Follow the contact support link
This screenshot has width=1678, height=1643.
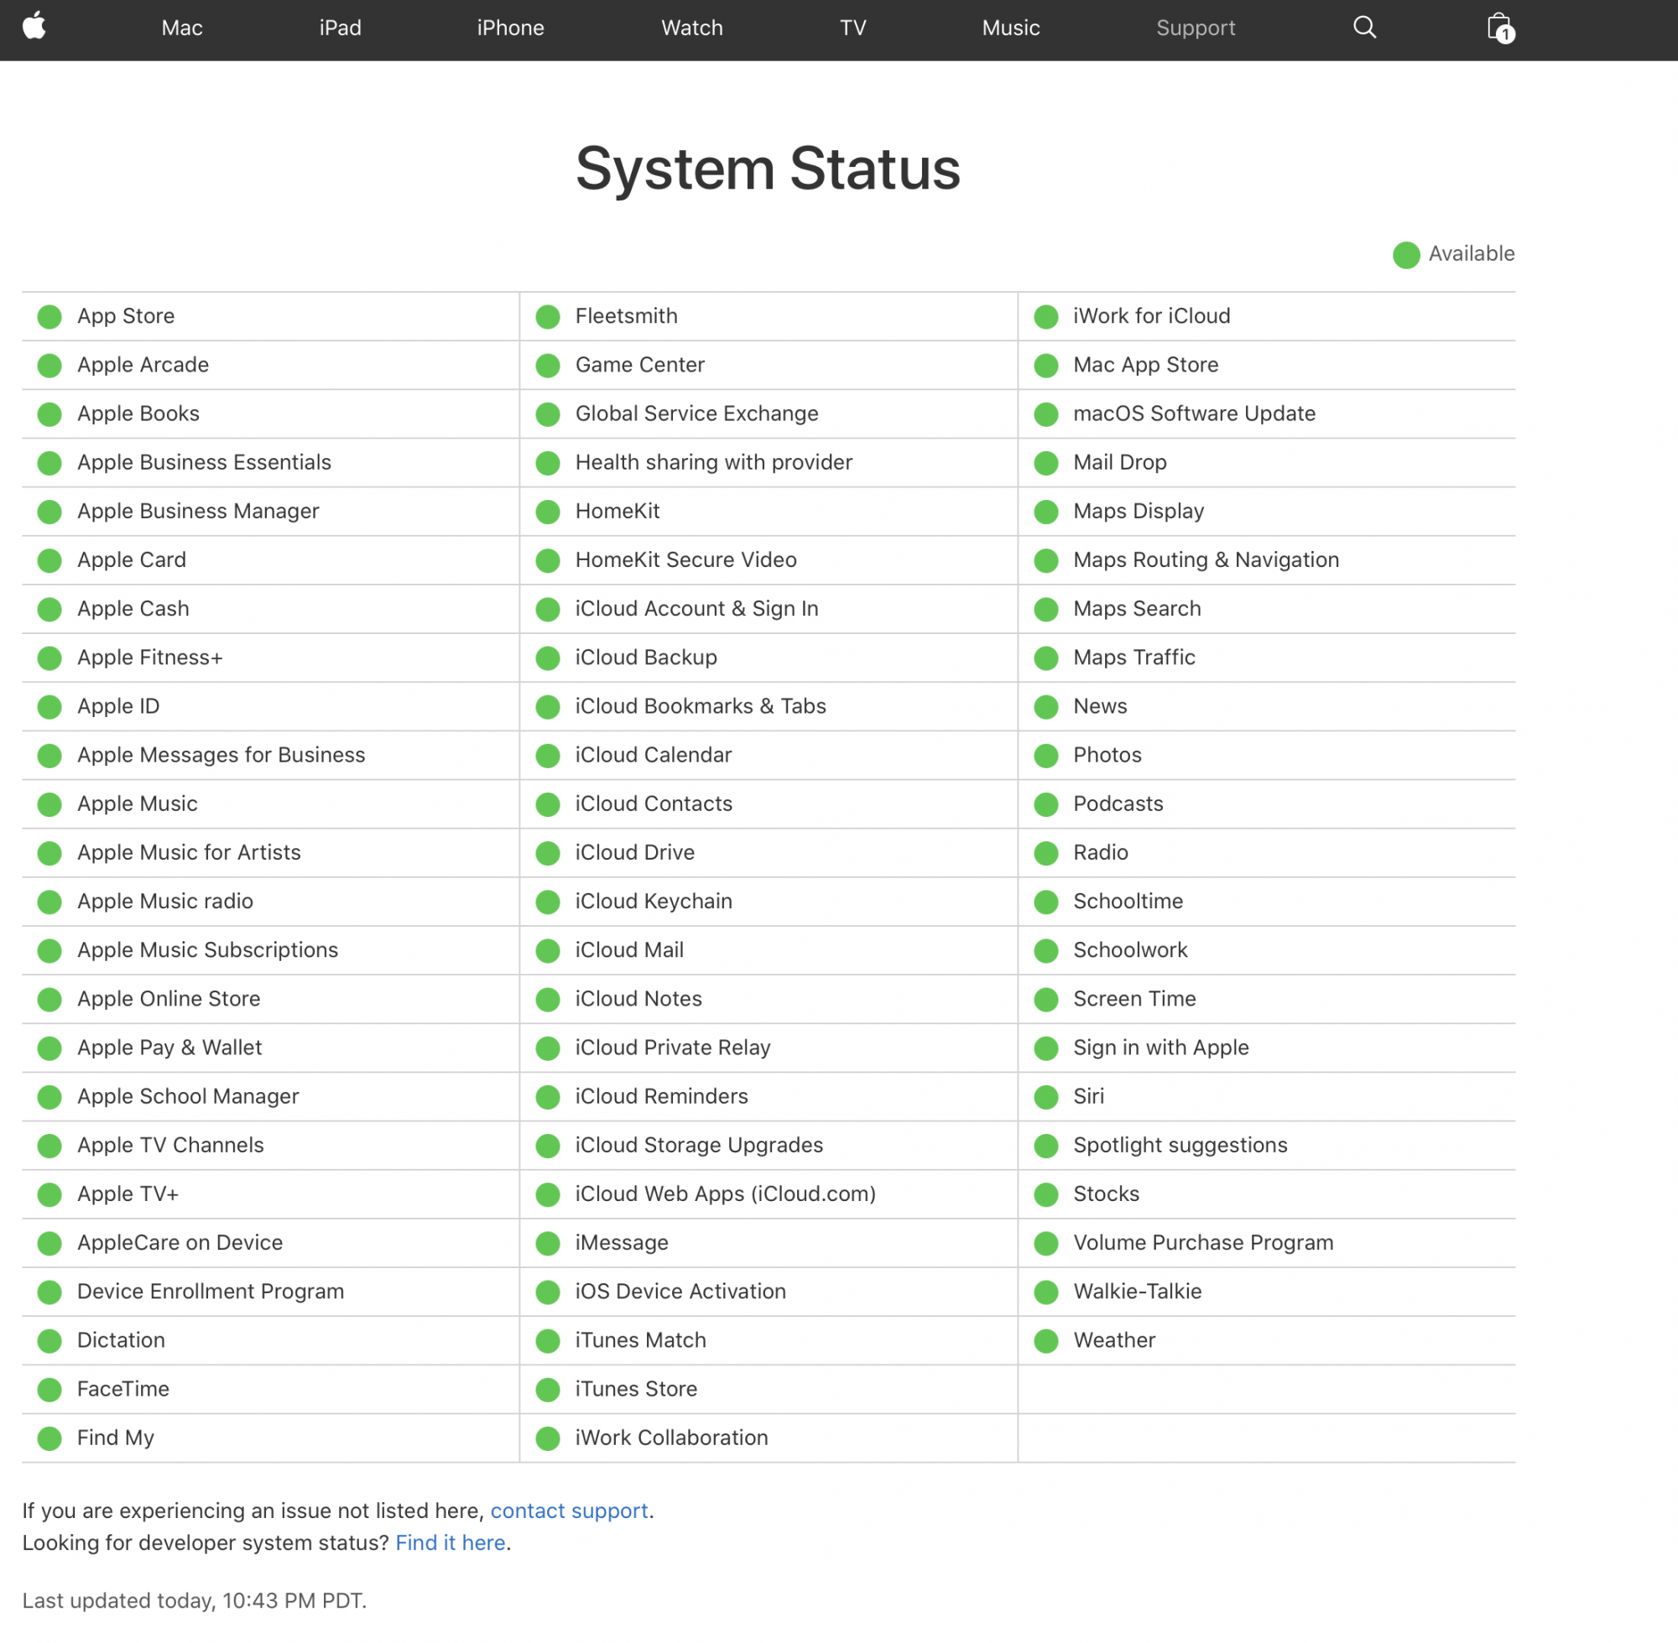pyautogui.click(x=569, y=1511)
